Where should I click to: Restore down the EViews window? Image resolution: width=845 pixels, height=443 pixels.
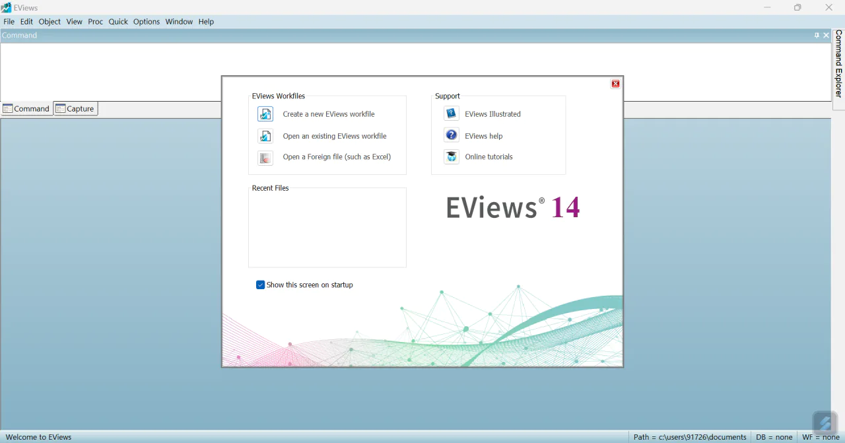click(x=797, y=7)
